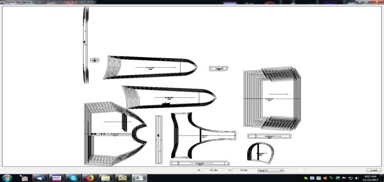Image resolution: width=384 pixels, height=182 pixels.
Task: Click the volume speaker tray icon
Action: (357, 178)
